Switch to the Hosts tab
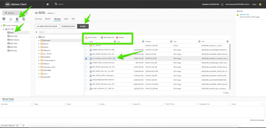 [66, 19]
